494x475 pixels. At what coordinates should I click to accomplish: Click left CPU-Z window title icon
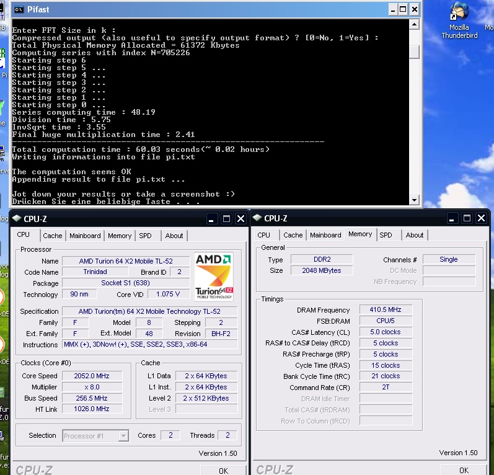17,218
